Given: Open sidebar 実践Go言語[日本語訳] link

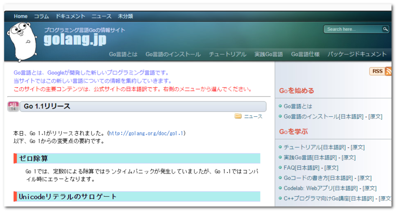Looking at the screenshot, I should coord(310,158).
